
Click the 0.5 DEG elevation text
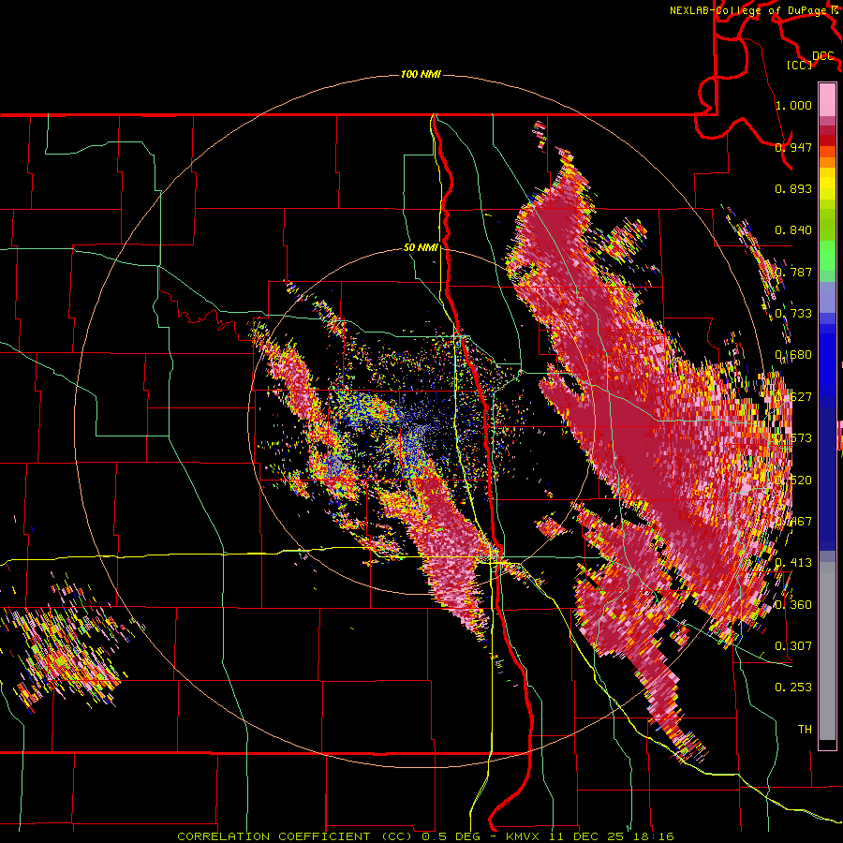pyautogui.click(x=451, y=836)
